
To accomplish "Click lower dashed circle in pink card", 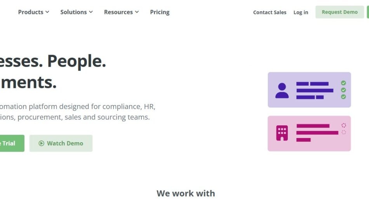I will 343,132.
